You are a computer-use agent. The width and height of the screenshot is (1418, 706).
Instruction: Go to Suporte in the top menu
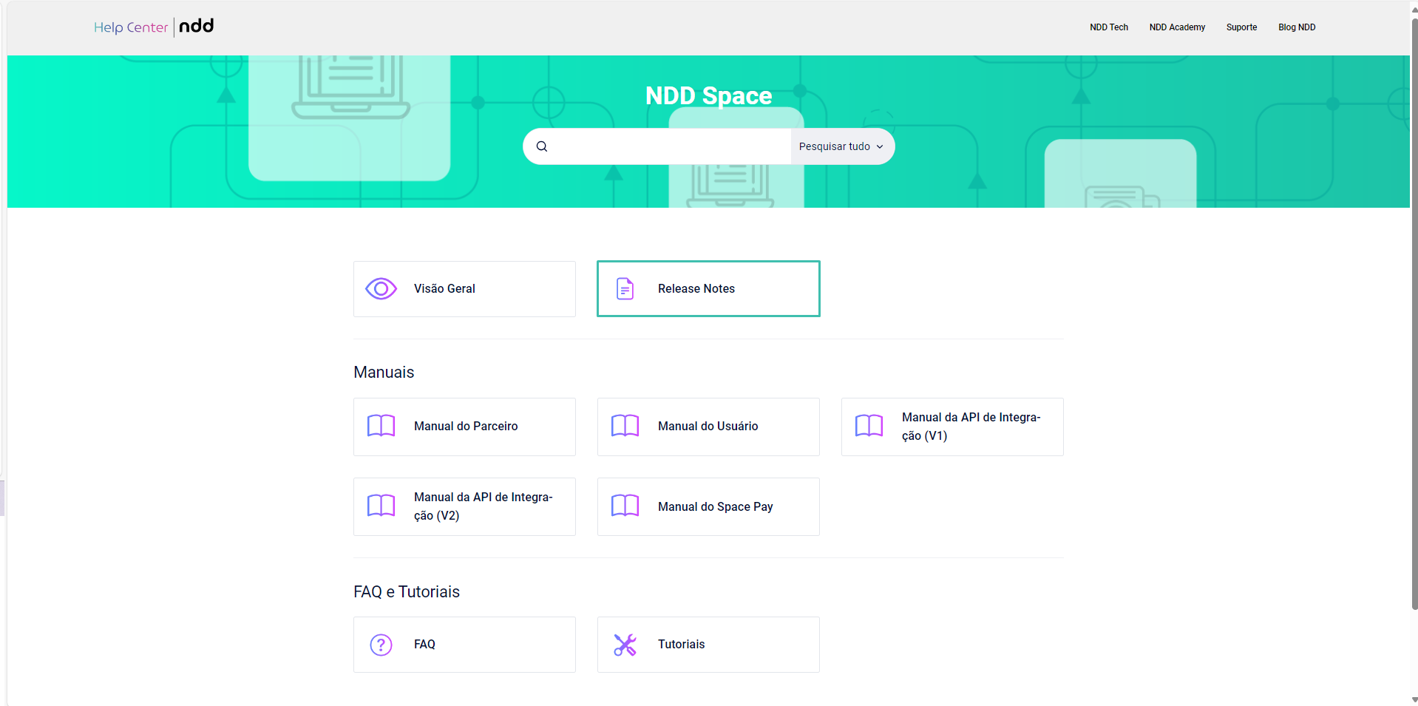pos(1241,27)
